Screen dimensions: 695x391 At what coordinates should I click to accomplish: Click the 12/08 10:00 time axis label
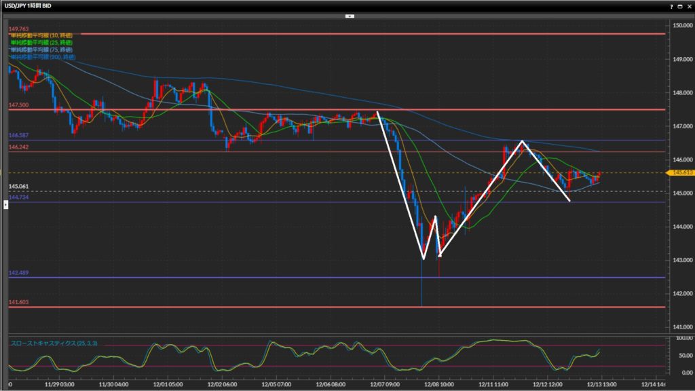click(441, 384)
